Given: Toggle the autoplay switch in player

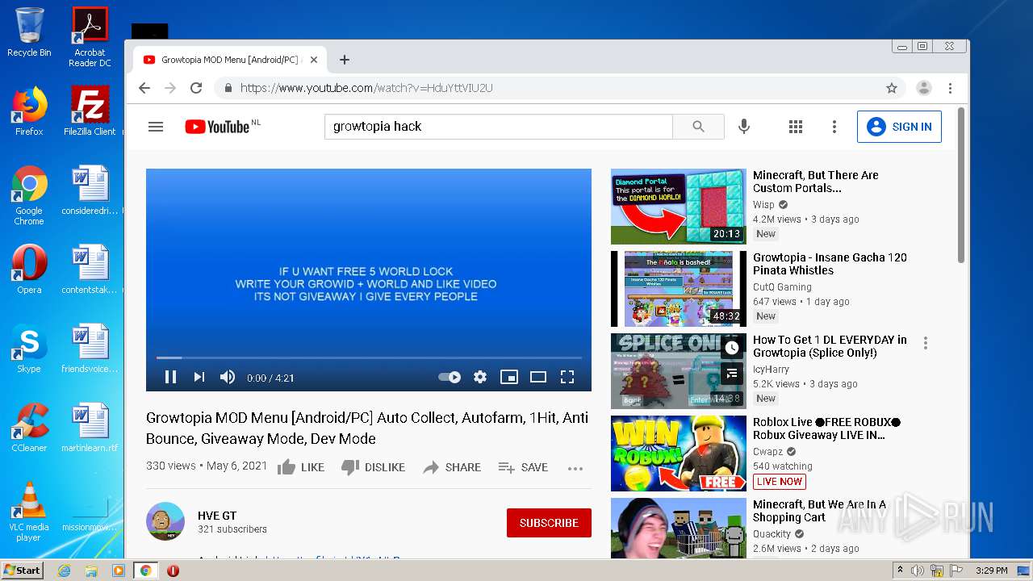Looking at the screenshot, I should pyautogui.click(x=450, y=377).
